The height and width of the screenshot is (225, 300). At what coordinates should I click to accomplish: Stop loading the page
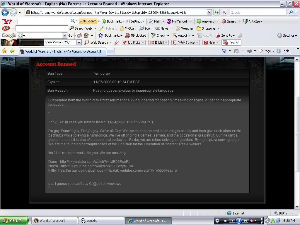[x=224, y=12]
